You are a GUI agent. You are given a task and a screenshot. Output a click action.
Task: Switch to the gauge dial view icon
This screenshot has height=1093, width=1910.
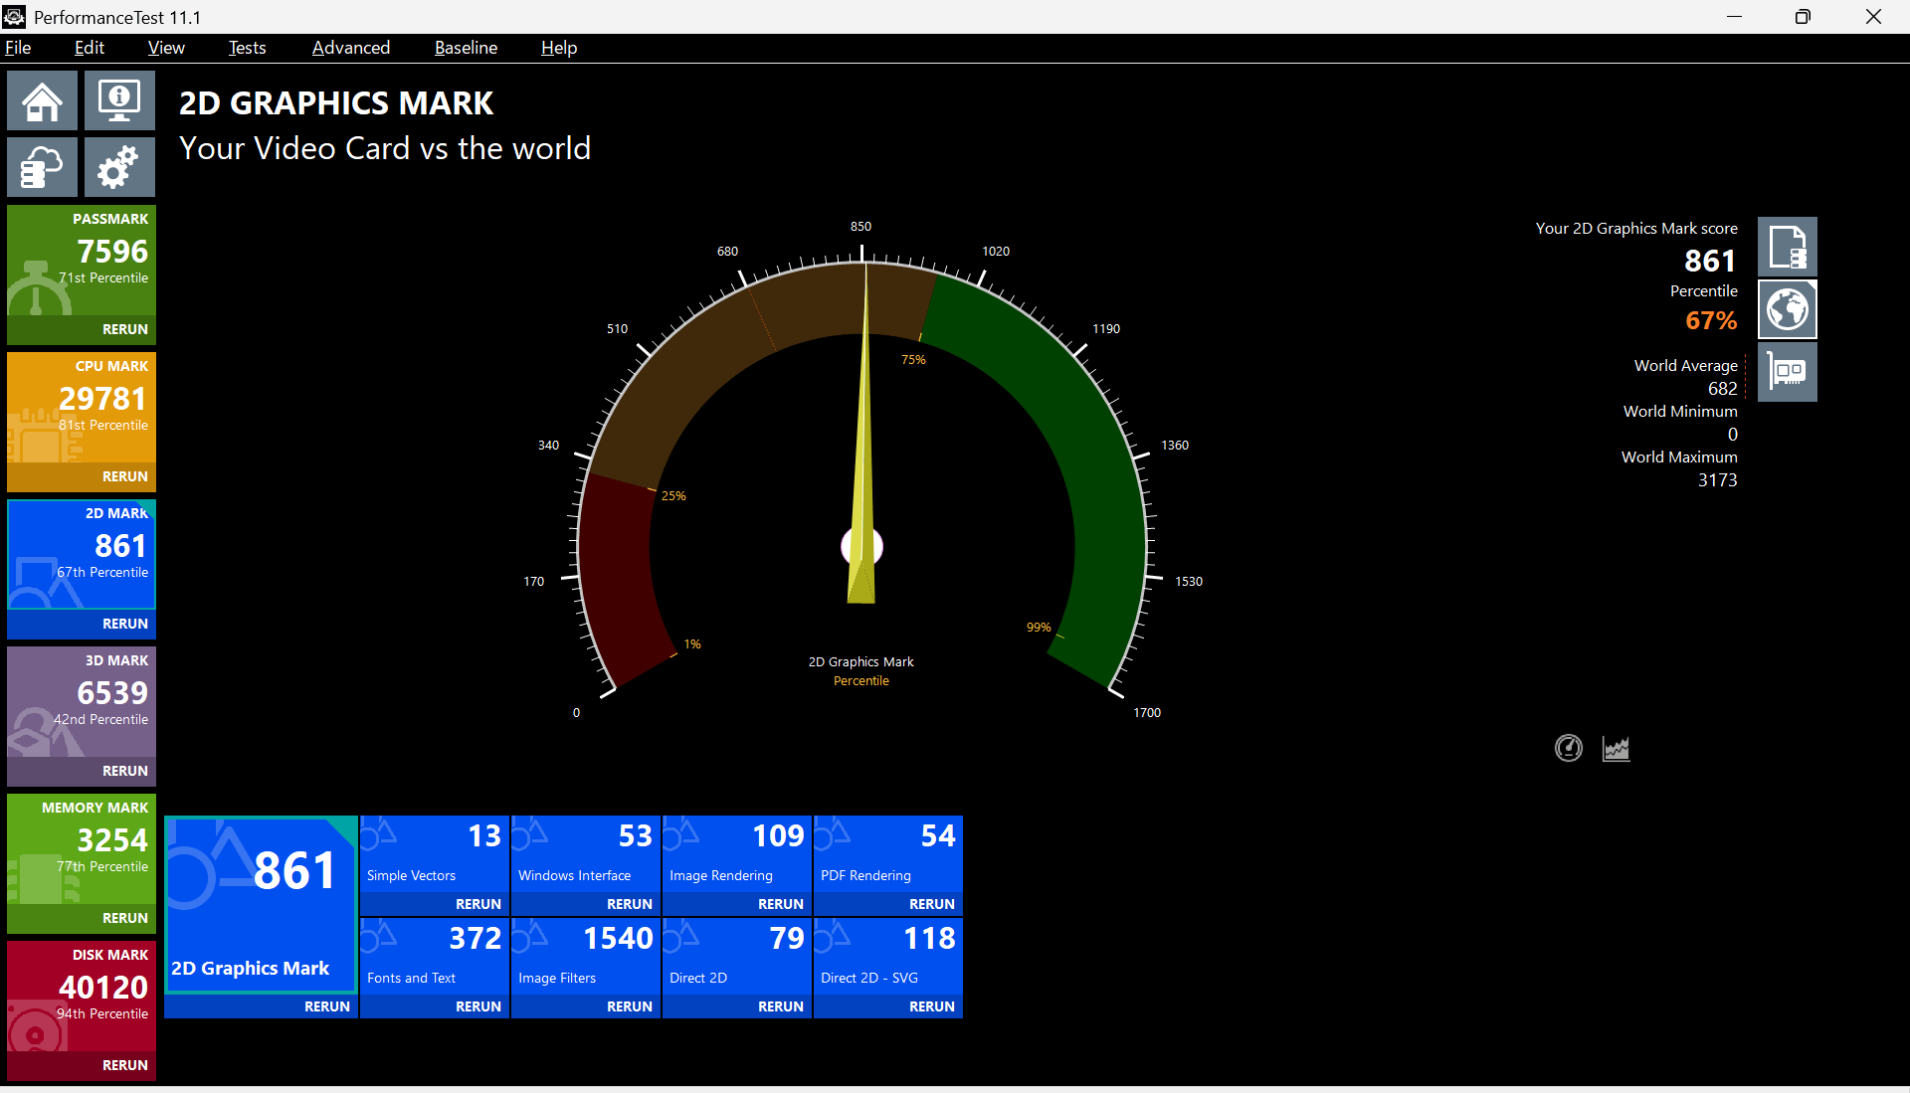coord(1569,748)
